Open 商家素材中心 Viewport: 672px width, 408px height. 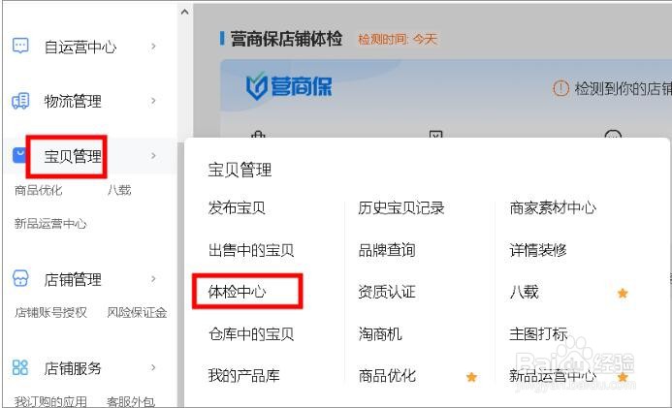coord(553,208)
